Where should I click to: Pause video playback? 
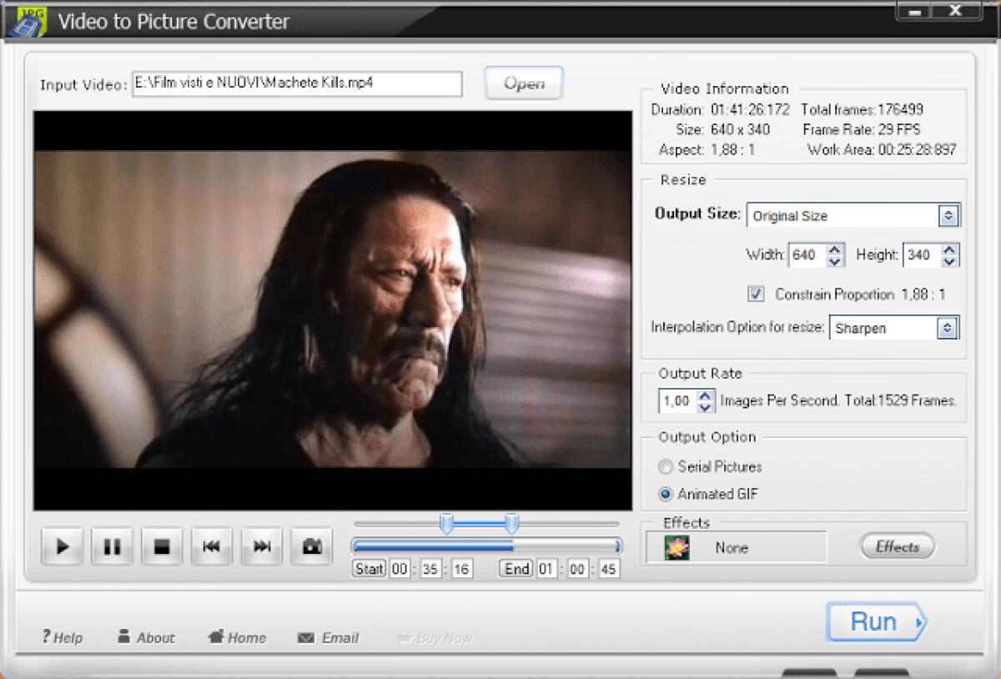click(x=112, y=546)
